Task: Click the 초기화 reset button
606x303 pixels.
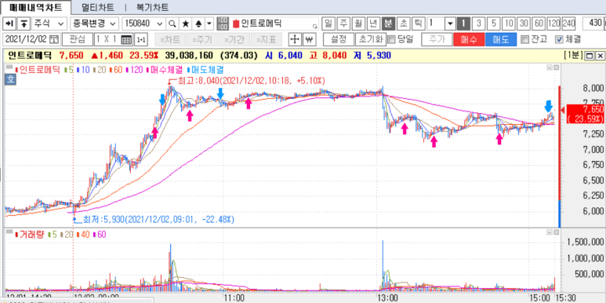Action: point(370,39)
